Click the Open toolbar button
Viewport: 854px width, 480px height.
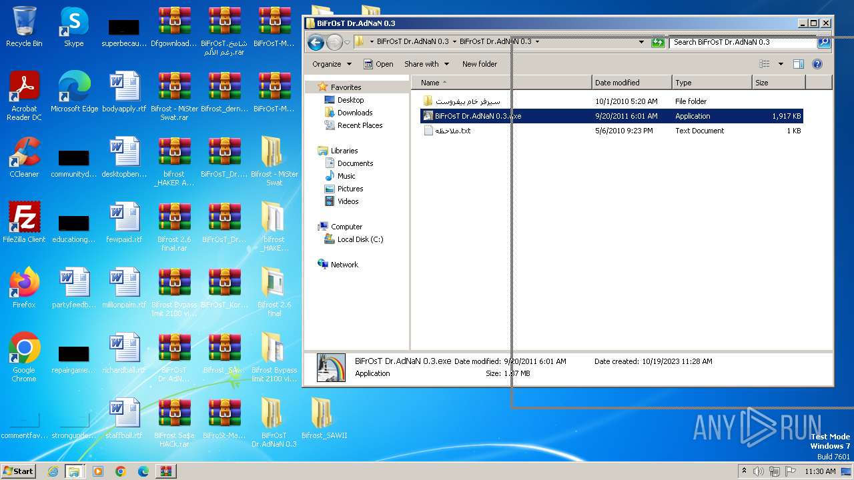pos(378,64)
